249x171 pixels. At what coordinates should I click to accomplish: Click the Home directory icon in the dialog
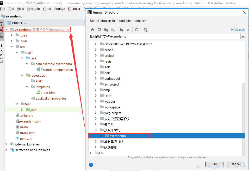(x=92, y=30)
